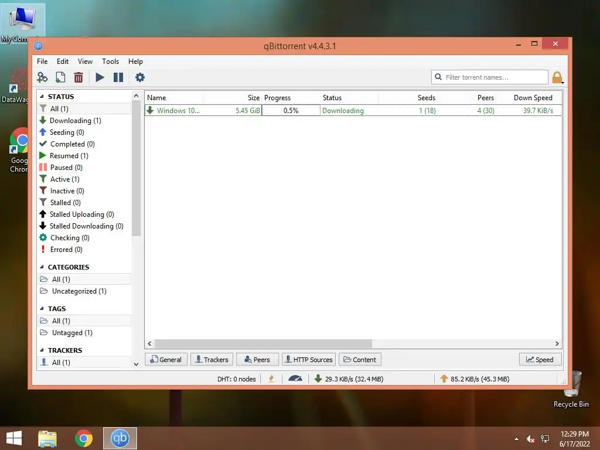Open the Trackers tab
The image size is (600, 450).
point(212,359)
